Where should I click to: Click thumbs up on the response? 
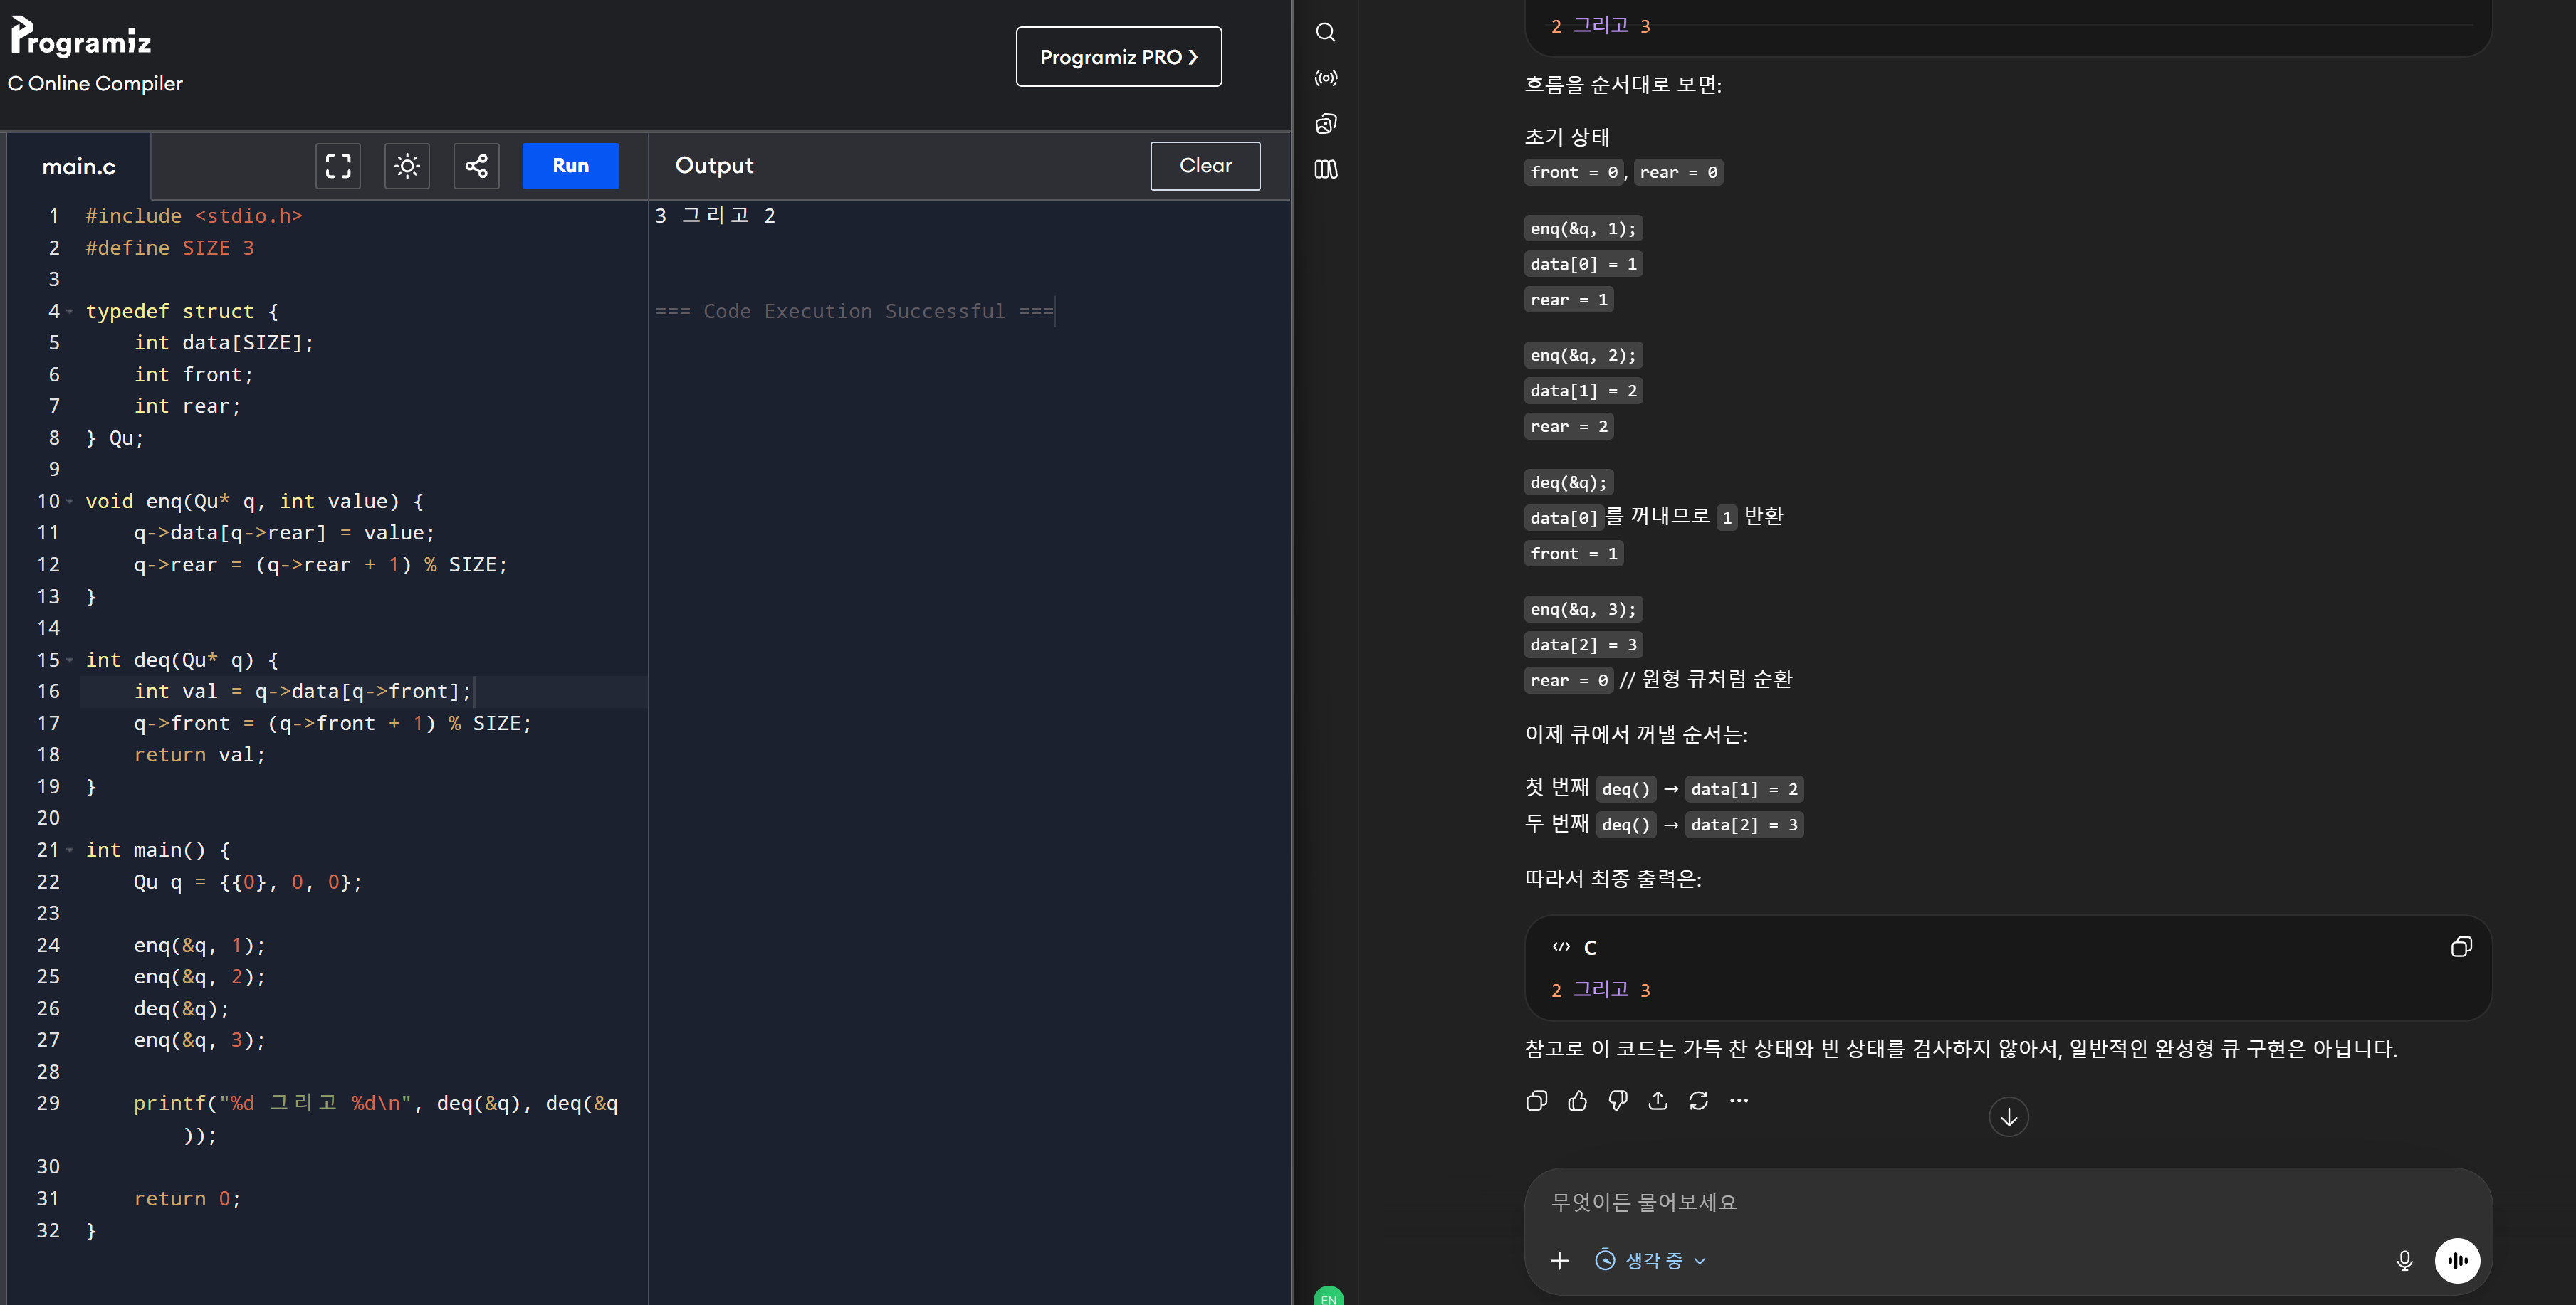[1577, 1101]
